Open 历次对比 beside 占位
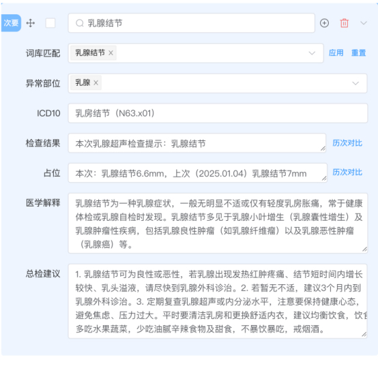 [347, 172]
